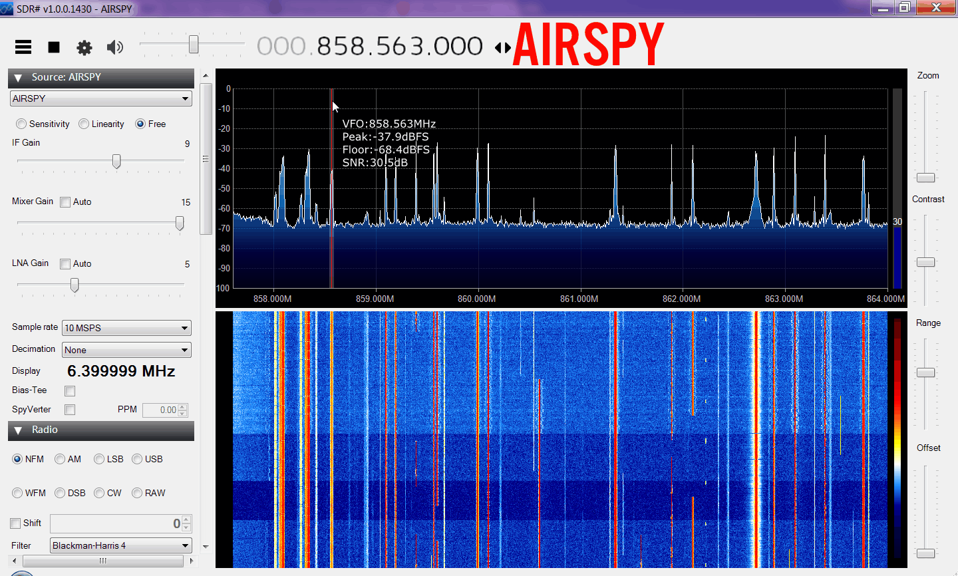Open the Filter type dropdown
Image resolution: width=958 pixels, height=576 pixels.
(x=121, y=545)
